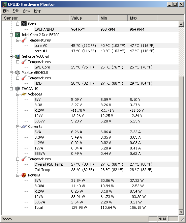The image size is (186, 223).
Task: Select the Total power row
Action: [106, 207]
